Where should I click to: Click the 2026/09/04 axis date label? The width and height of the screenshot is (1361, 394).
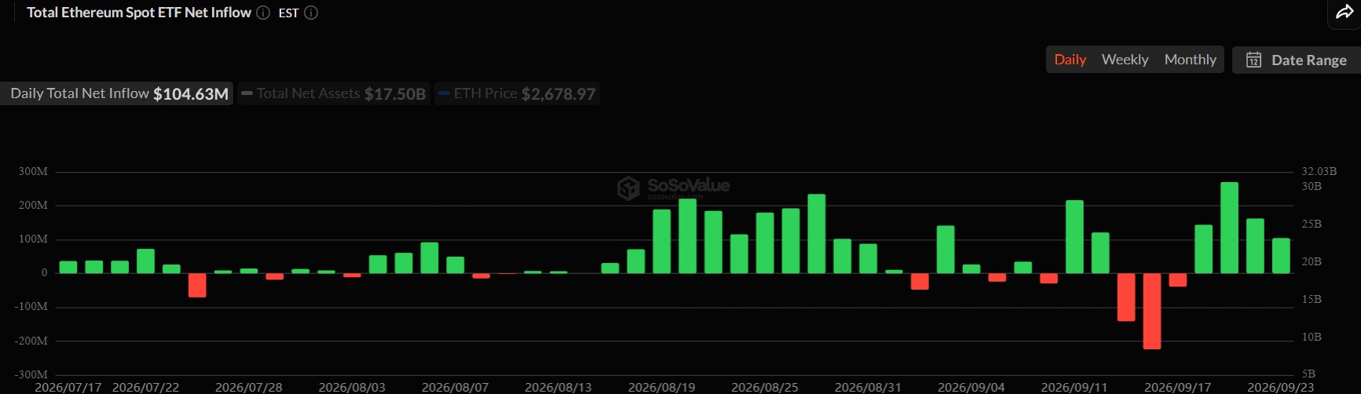coord(971,388)
